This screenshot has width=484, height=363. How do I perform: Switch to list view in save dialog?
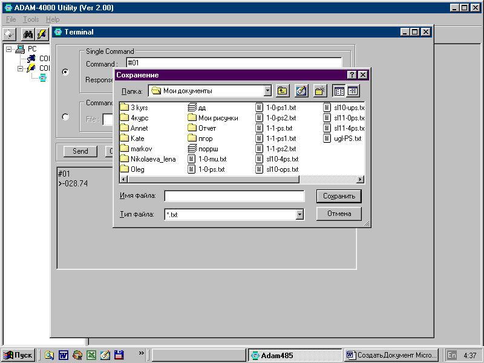pos(339,91)
